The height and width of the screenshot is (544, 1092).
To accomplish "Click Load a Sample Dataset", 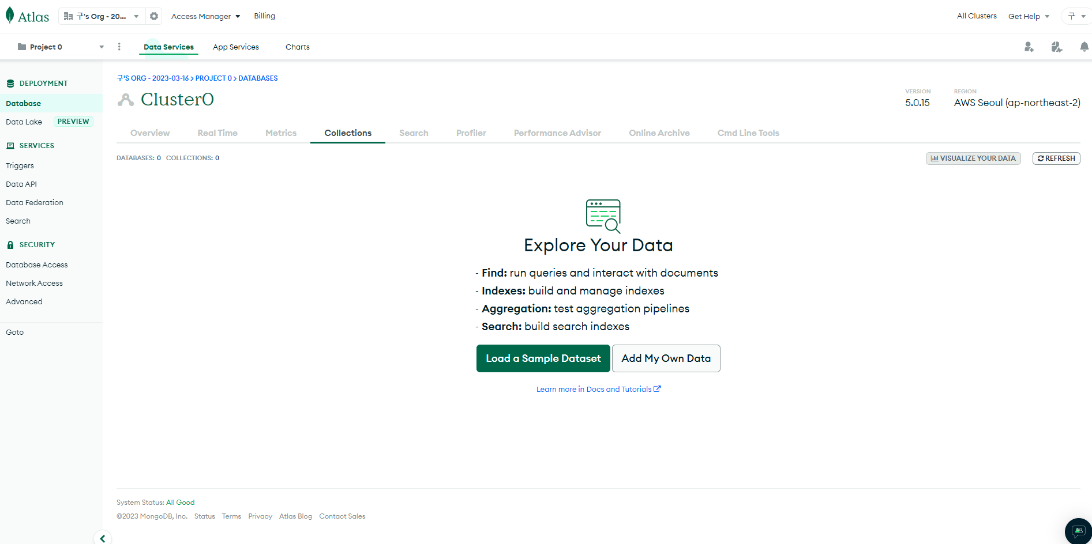I will 543,358.
